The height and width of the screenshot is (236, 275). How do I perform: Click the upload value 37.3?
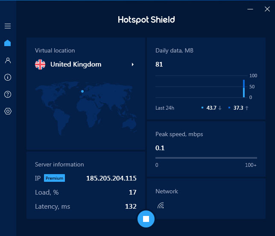tap(238, 108)
